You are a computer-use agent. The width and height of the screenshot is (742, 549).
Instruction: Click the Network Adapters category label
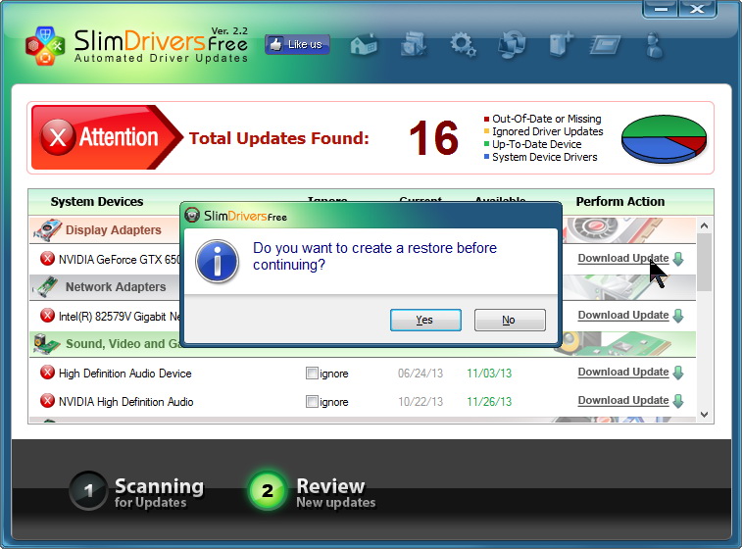point(116,287)
